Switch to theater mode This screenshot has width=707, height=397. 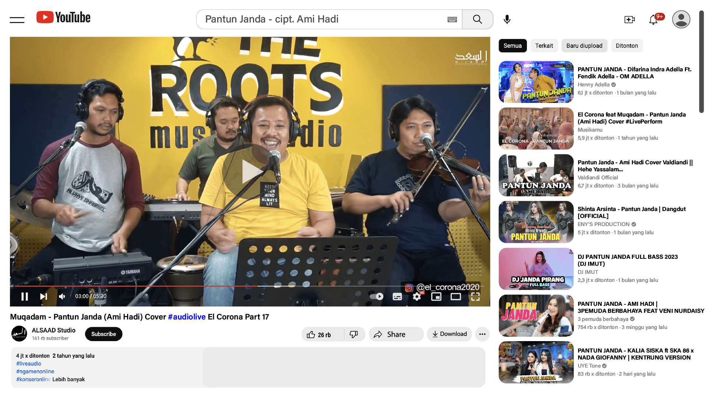tap(456, 296)
